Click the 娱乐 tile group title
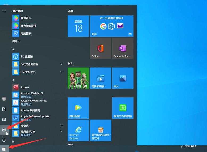 70,63
